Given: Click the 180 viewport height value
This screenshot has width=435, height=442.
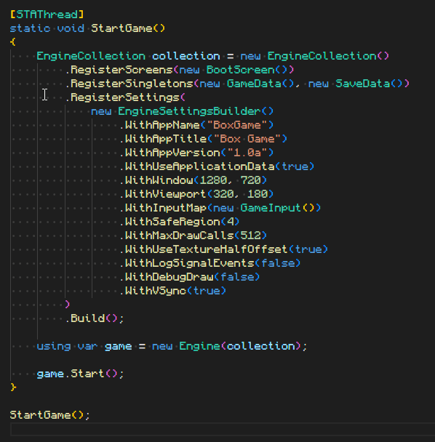Looking at the screenshot, I should [258, 194].
